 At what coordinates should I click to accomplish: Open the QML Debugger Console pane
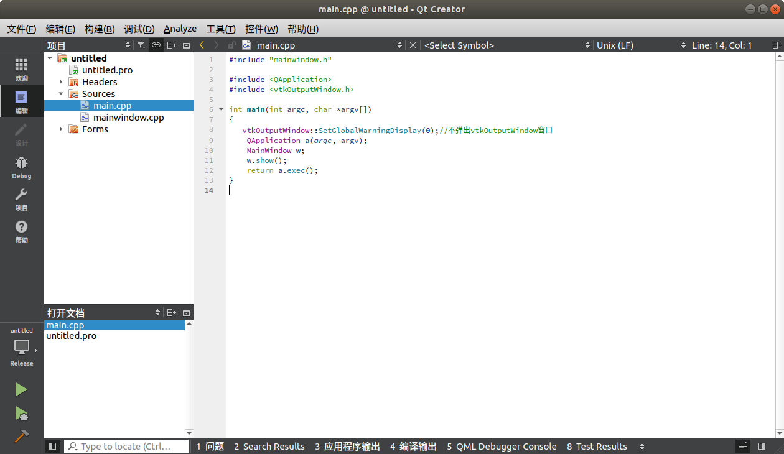click(x=501, y=446)
